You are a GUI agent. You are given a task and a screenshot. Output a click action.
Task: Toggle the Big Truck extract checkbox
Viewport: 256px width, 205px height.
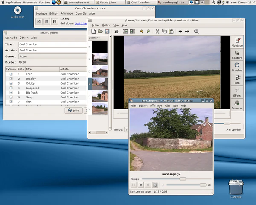(11, 93)
